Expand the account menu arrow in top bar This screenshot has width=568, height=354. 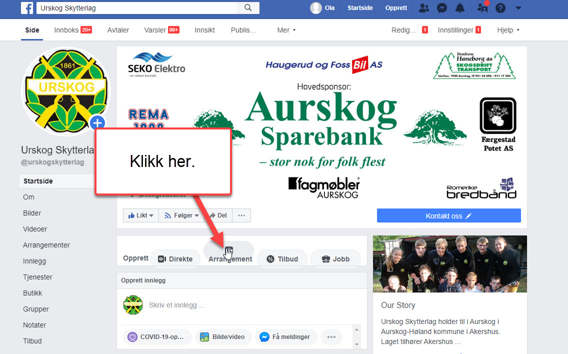(518, 8)
